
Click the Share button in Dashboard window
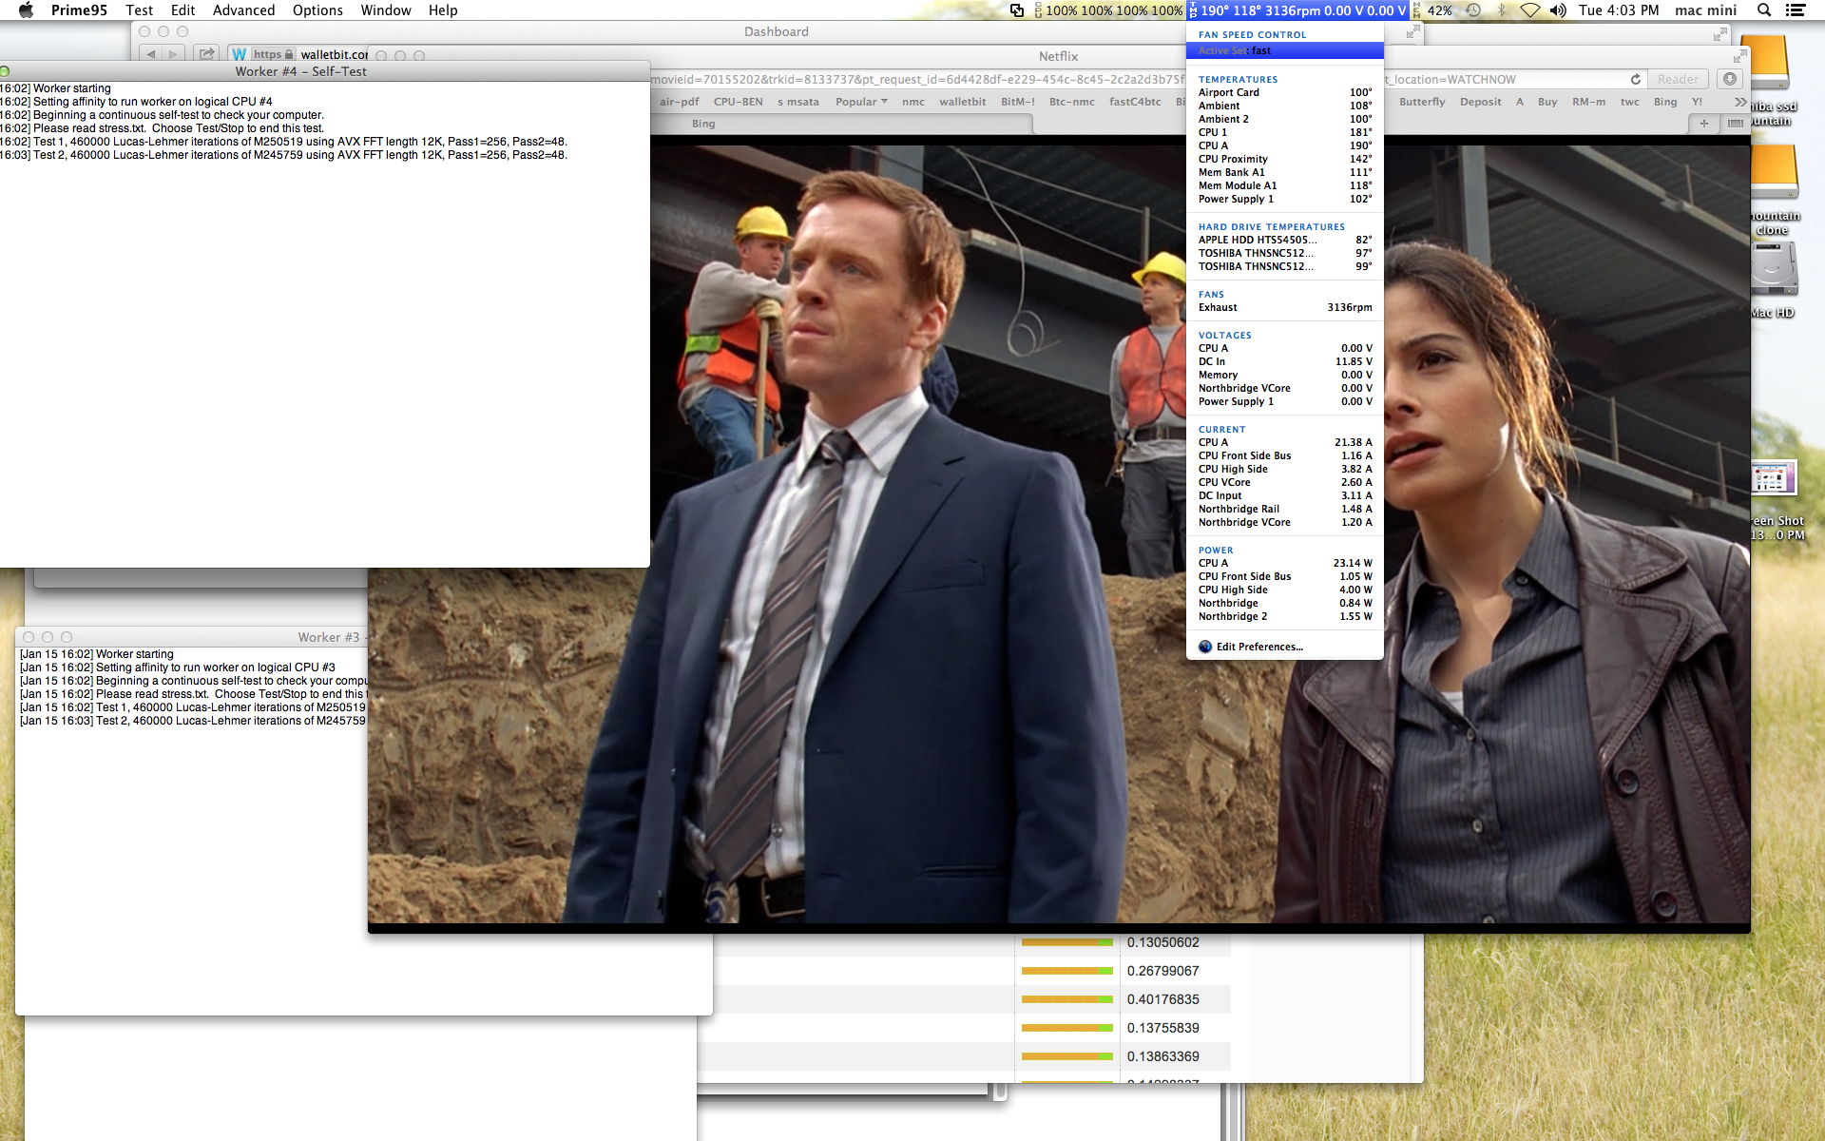[x=207, y=54]
